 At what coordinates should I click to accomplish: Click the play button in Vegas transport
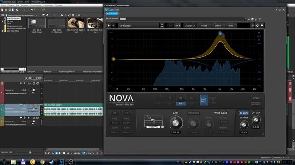57,153
